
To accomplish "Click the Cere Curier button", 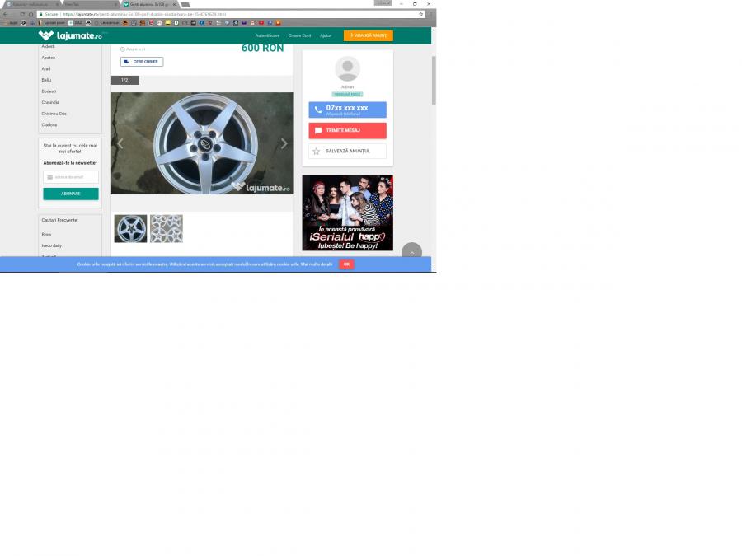I will pyautogui.click(x=142, y=62).
